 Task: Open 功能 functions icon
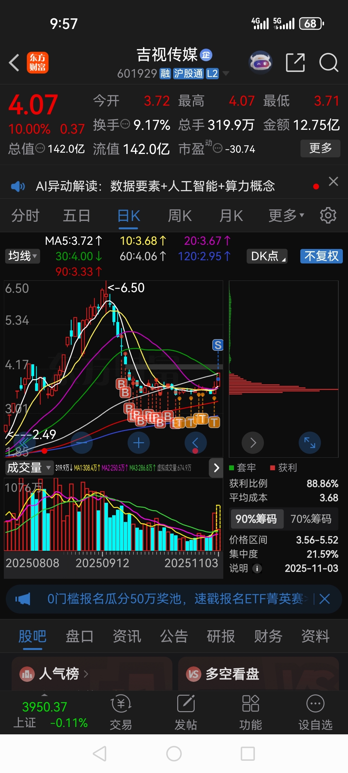pos(250,712)
